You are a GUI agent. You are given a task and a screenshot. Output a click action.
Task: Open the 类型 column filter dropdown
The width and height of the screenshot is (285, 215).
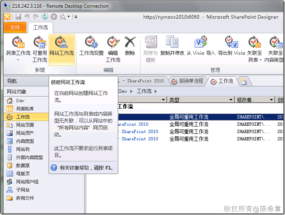pos(231,100)
